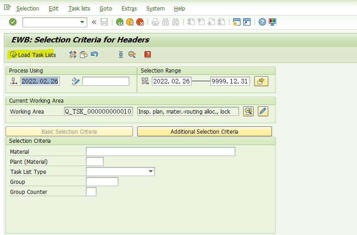Click the working area description field

[x=188, y=112]
